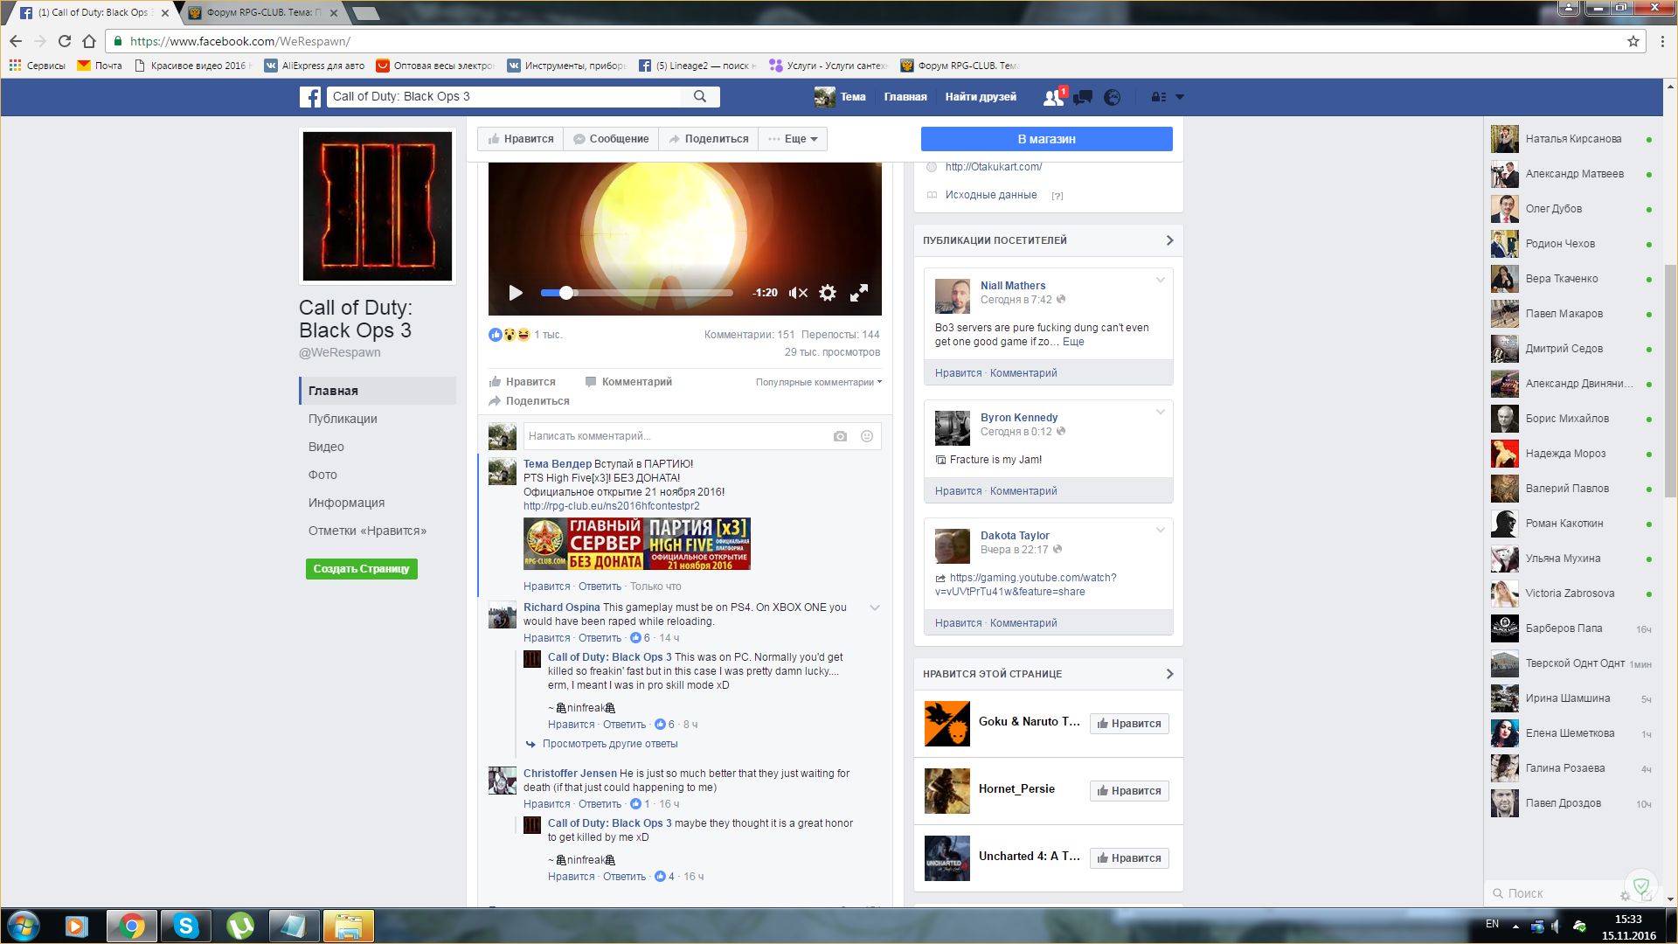Play the video
The height and width of the screenshot is (944, 1678).
coord(516,293)
